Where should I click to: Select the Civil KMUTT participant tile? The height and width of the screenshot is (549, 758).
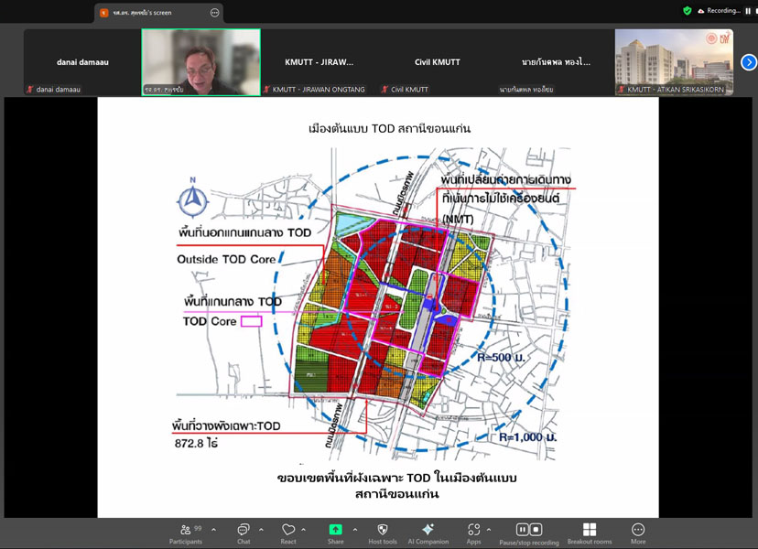(x=438, y=62)
